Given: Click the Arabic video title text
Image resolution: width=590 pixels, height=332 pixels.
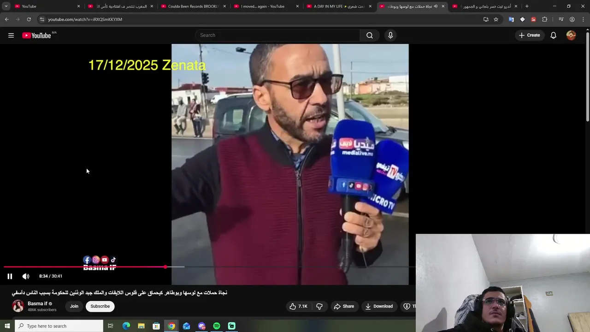Looking at the screenshot, I should coord(119,293).
